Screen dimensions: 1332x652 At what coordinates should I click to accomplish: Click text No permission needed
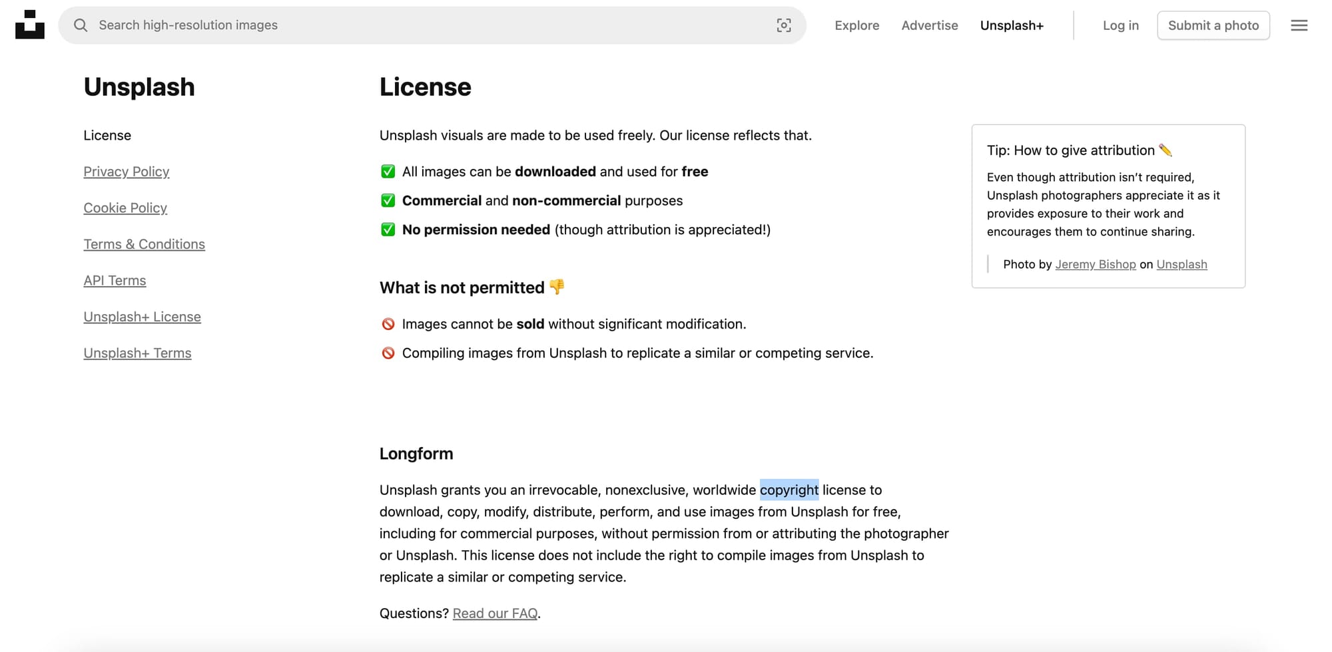pyautogui.click(x=476, y=230)
